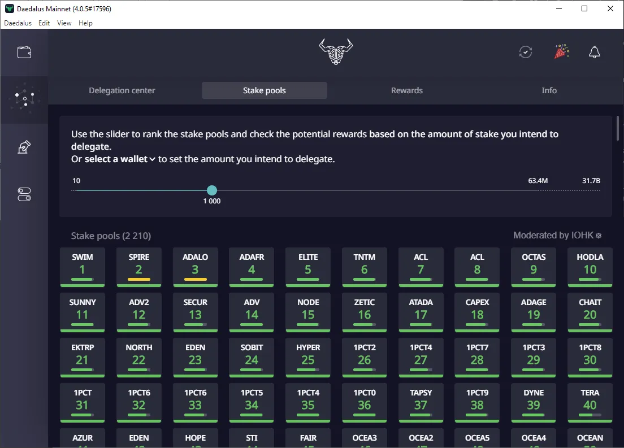Click the vertical scrollbar thumb
Screen dimensions: 624x448
[618, 128]
